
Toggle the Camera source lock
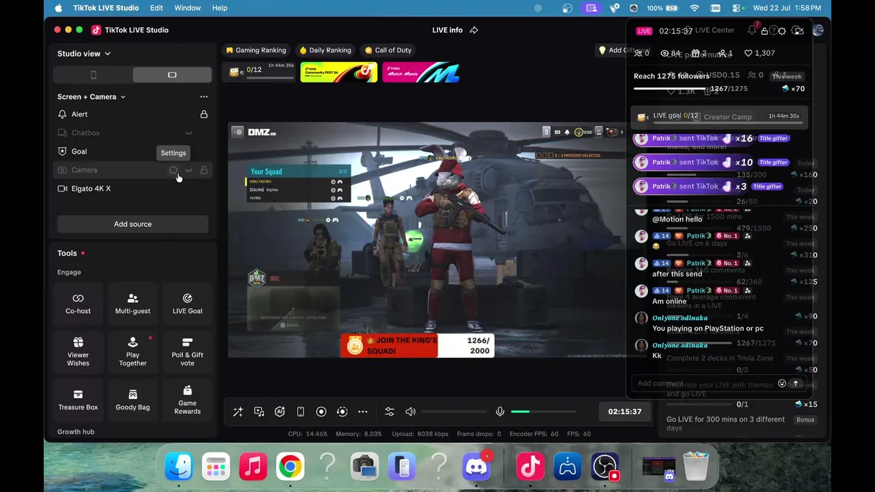[204, 170]
